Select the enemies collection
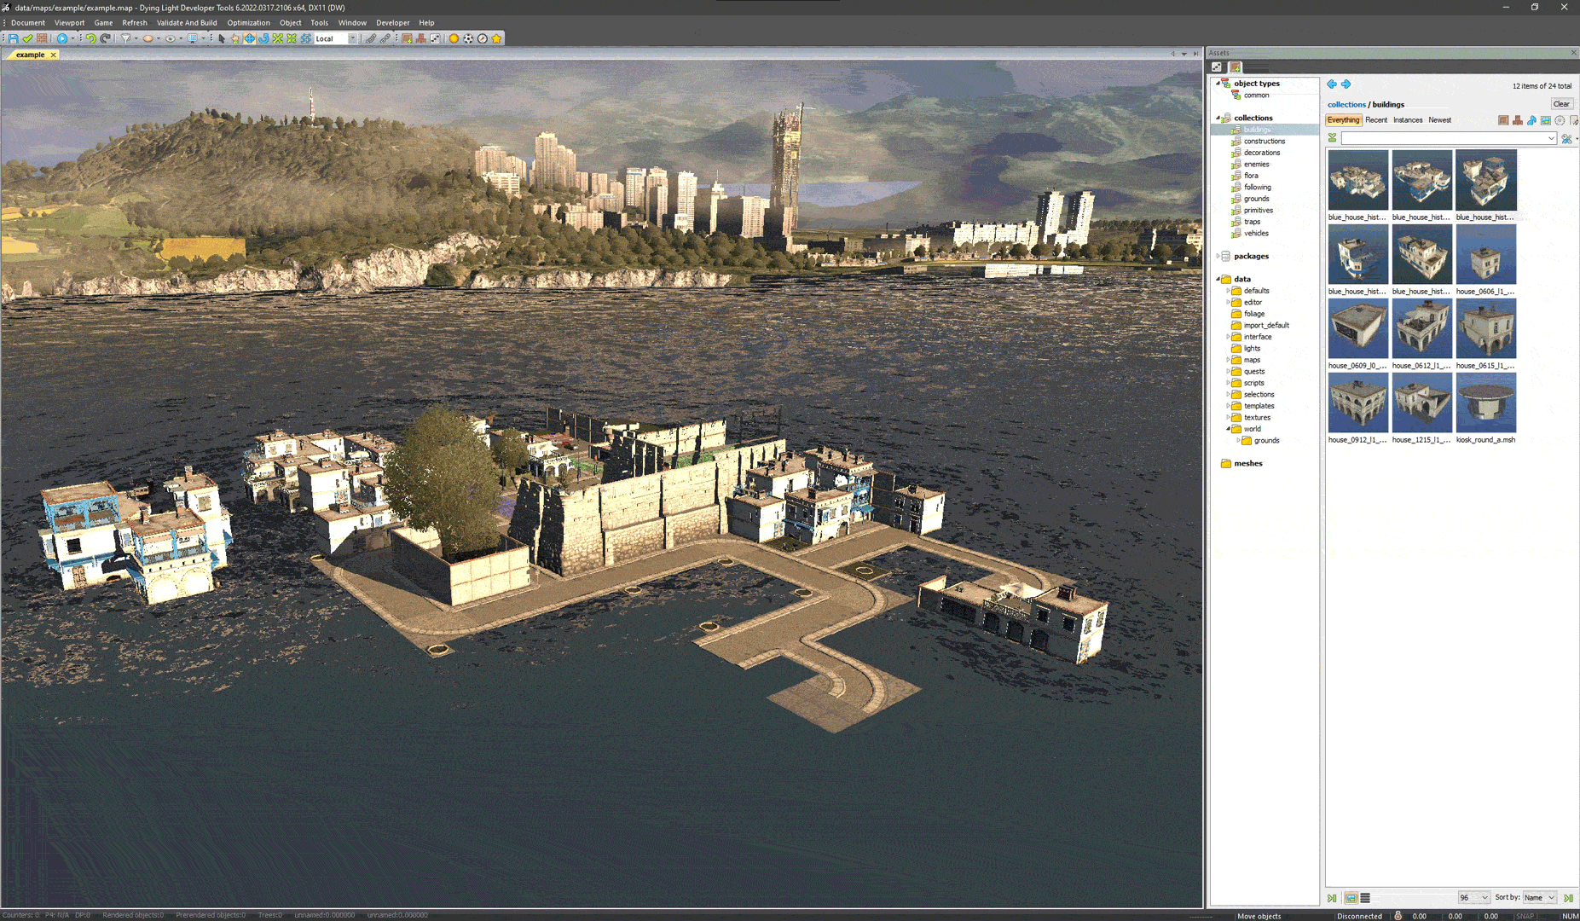Image resolution: width=1580 pixels, height=921 pixels. [1256, 165]
